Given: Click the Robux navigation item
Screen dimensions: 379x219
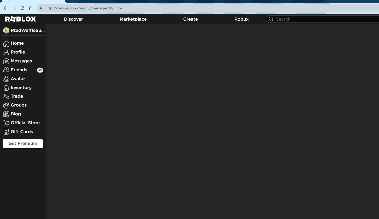Looking at the screenshot, I should point(241,19).
